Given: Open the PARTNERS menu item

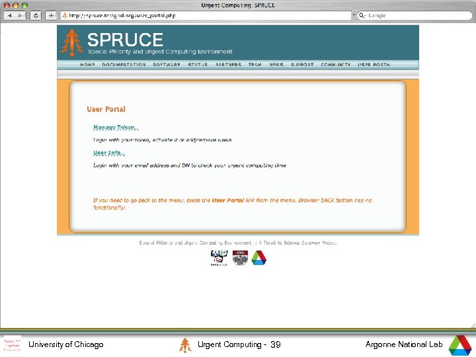Looking at the screenshot, I should (x=228, y=65).
